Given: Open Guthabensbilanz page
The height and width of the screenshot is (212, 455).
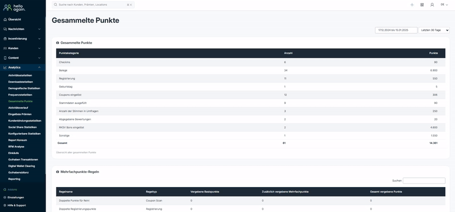Looking at the screenshot, I should [x=18, y=173].
